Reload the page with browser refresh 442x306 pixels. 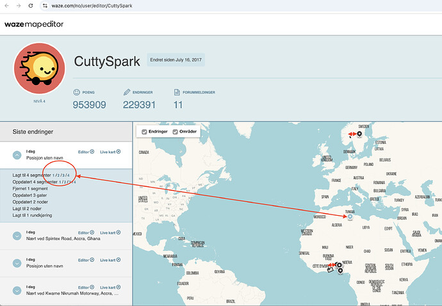point(32,5)
